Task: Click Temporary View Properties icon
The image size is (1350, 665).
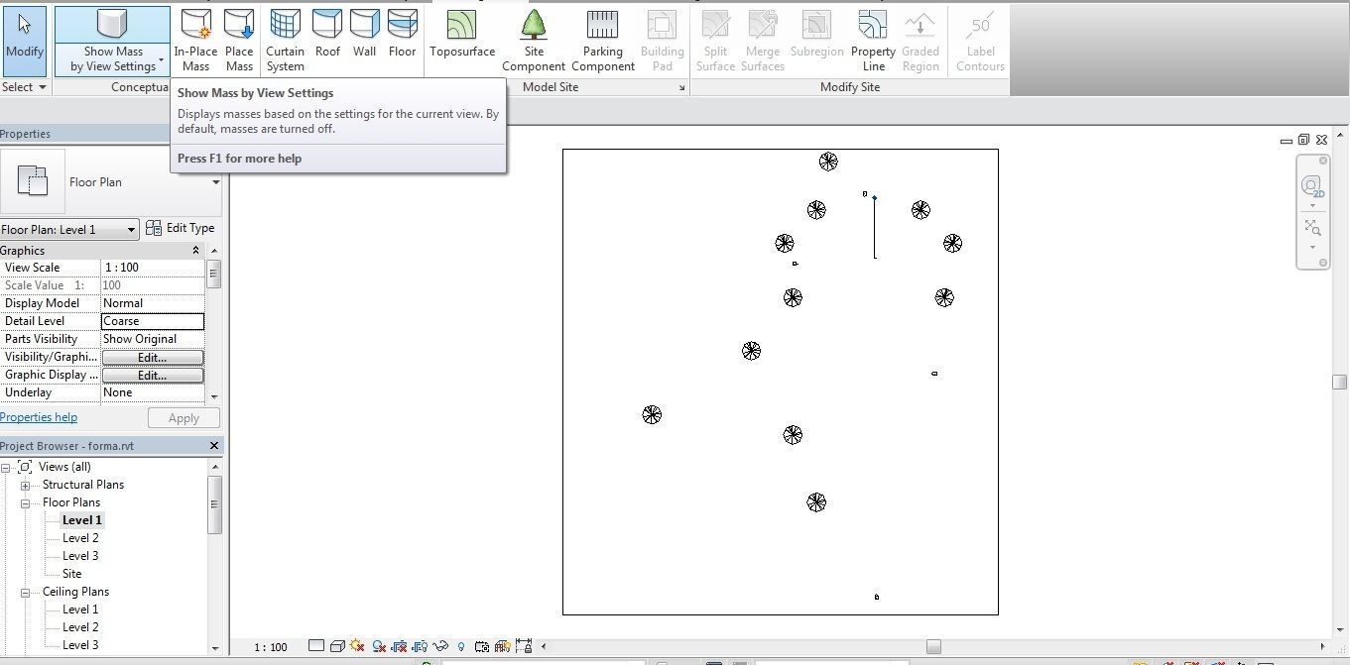Action: pos(482,646)
